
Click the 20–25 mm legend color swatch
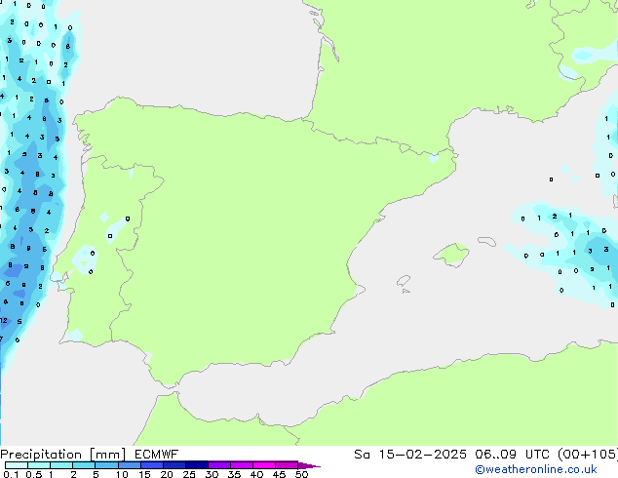174,465
